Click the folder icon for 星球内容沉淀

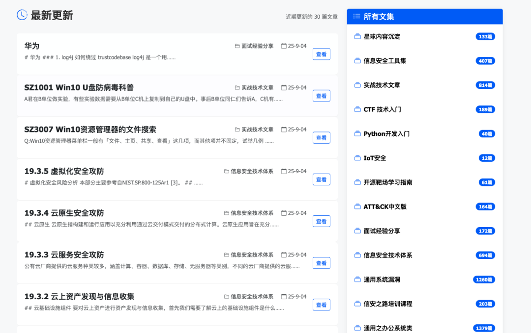pos(357,36)
